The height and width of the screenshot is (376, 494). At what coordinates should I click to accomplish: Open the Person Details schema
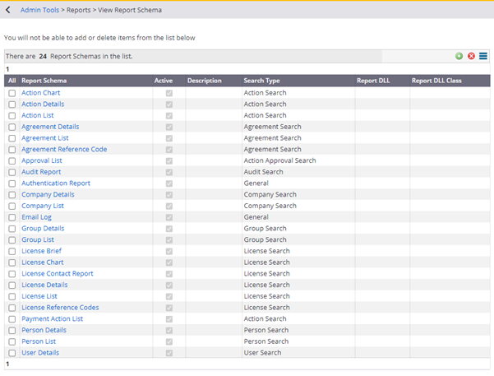[x=44, y=330]
